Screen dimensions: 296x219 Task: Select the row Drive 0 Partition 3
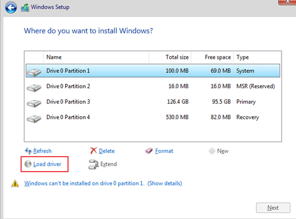(153, 102)
